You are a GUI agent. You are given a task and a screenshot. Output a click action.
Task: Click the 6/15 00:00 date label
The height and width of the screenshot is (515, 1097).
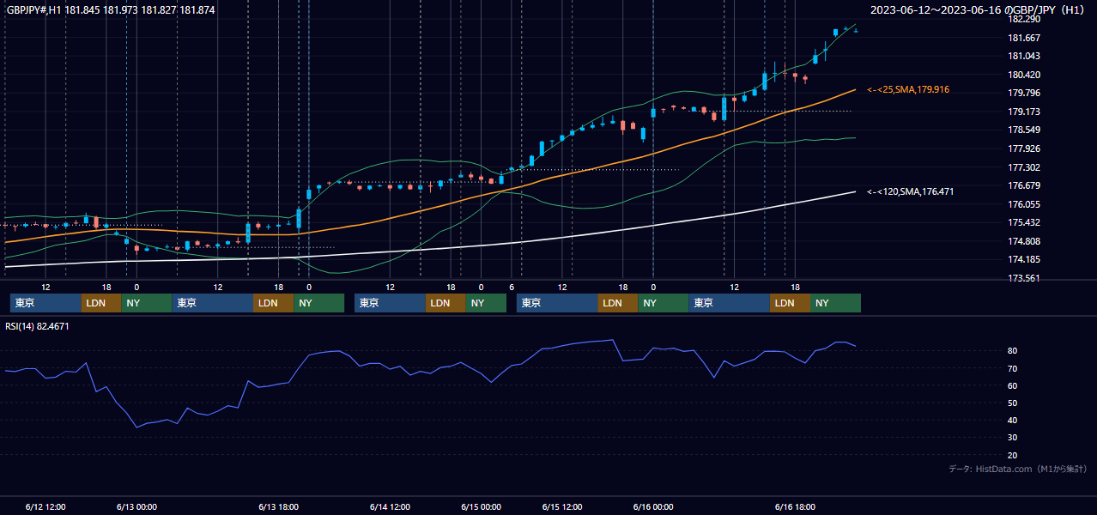click(x=481, y=507)
